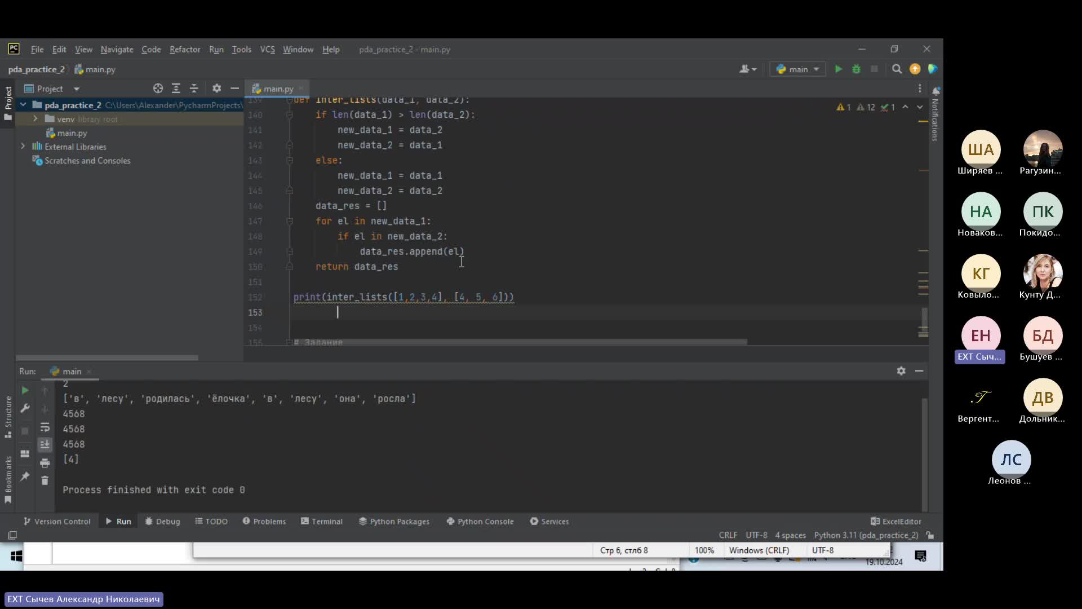
Task: Click the stop icon in the top toolbar
Action: coord(874,69)
